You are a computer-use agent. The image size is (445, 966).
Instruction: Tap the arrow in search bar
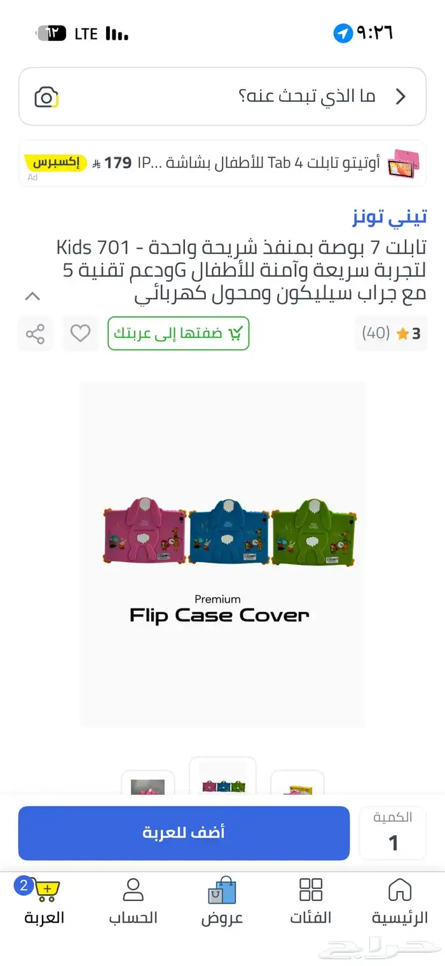[400, 97]
